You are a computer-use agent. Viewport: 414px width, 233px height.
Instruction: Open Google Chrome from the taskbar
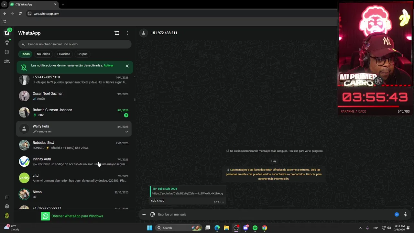pyautogui.click(x=265, y=228)
